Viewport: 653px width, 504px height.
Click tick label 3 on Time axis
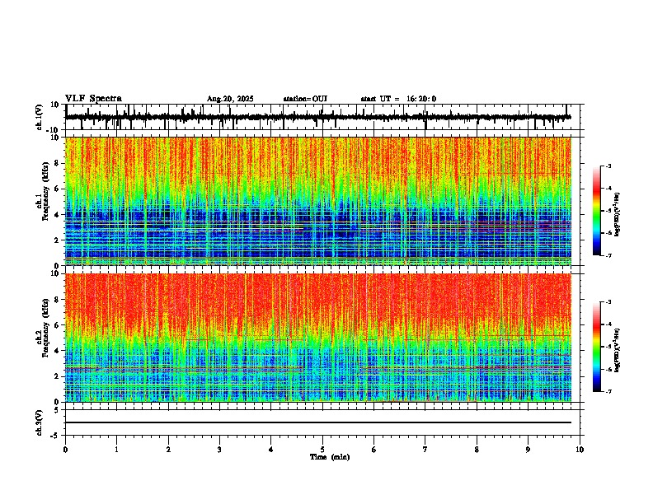(219, 450)
